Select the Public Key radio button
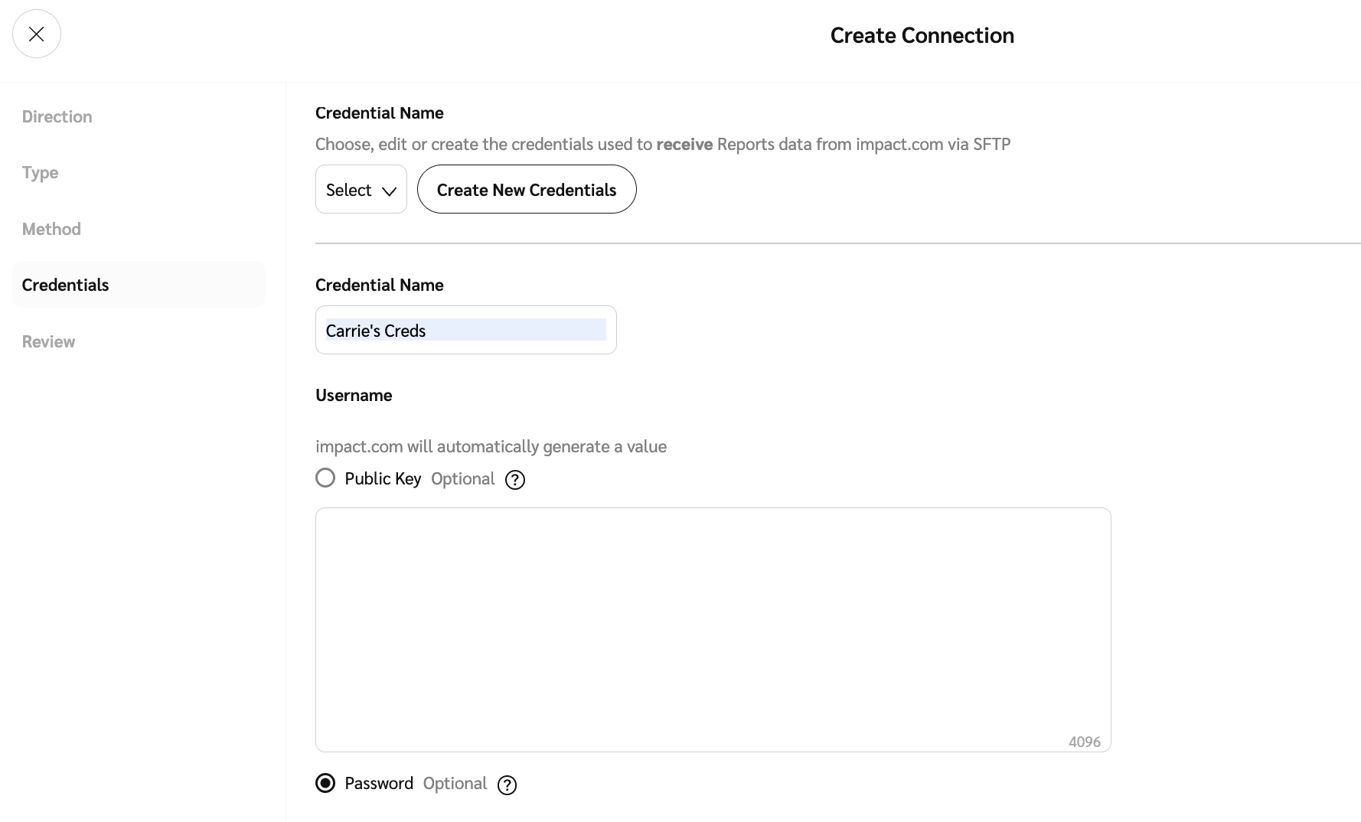The height and width of the screenshot is (822, 1361). coord(325,478)
